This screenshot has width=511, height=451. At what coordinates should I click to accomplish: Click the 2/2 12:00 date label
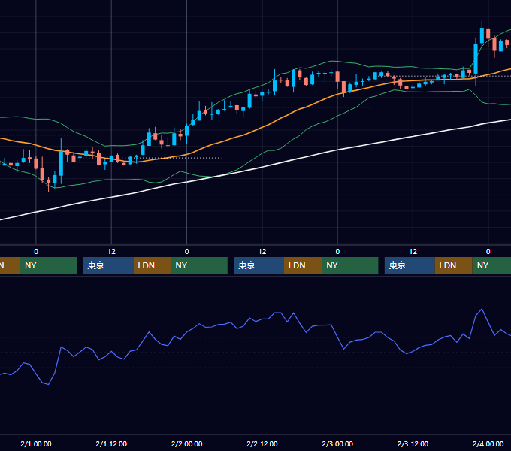[262, 443]
